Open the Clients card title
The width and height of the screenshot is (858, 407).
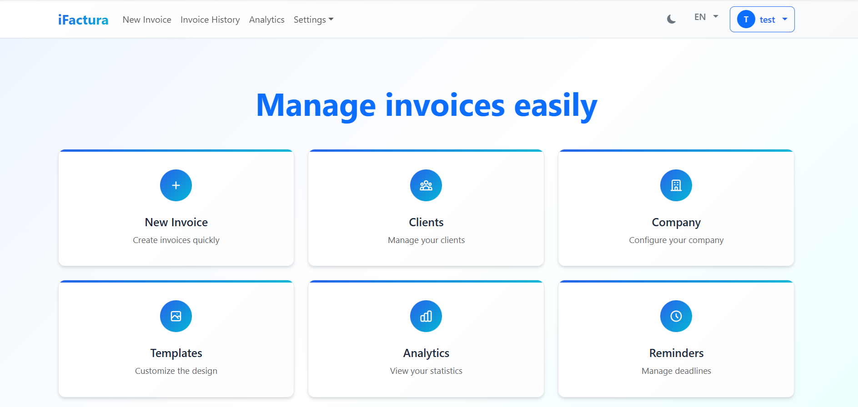pos(426,222)
